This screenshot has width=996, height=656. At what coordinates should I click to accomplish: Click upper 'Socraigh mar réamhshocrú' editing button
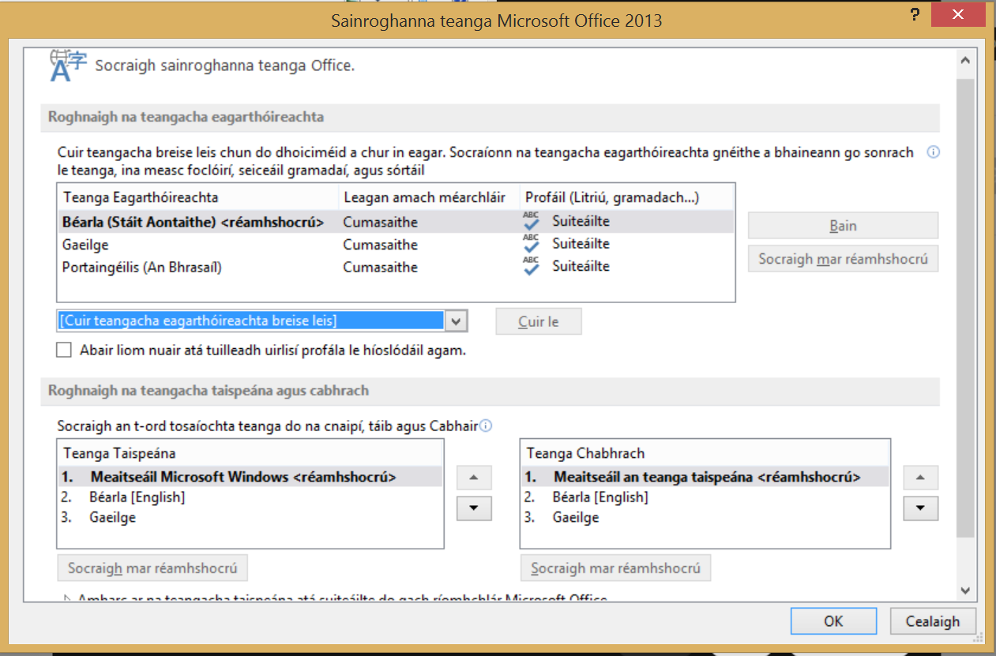click(843, 259)
